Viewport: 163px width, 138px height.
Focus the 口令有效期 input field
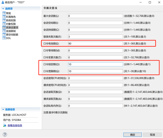click(95, 44)
